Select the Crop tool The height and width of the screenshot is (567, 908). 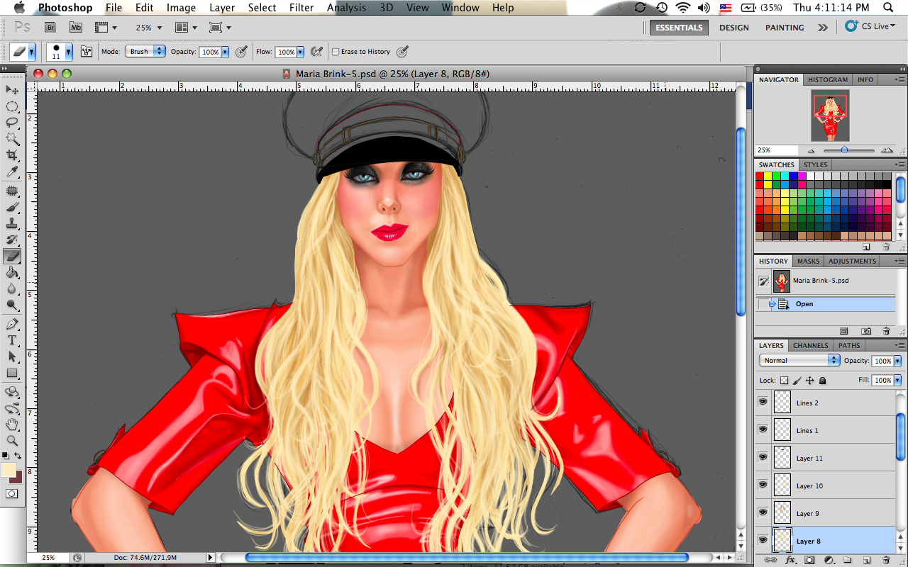click(12, 155)
